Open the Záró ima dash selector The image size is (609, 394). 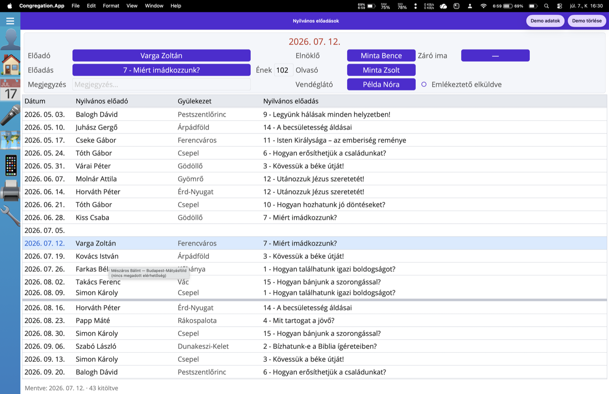coord(495,56)
